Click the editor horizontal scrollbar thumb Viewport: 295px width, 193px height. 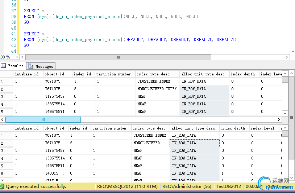pyautogui.click(x=118, y=57)
